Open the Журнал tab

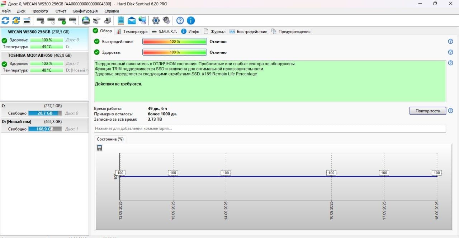(x=214, y=32)
